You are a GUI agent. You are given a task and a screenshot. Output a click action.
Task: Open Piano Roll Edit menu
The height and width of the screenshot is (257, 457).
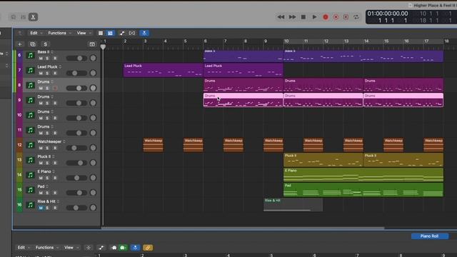point(23,248)
